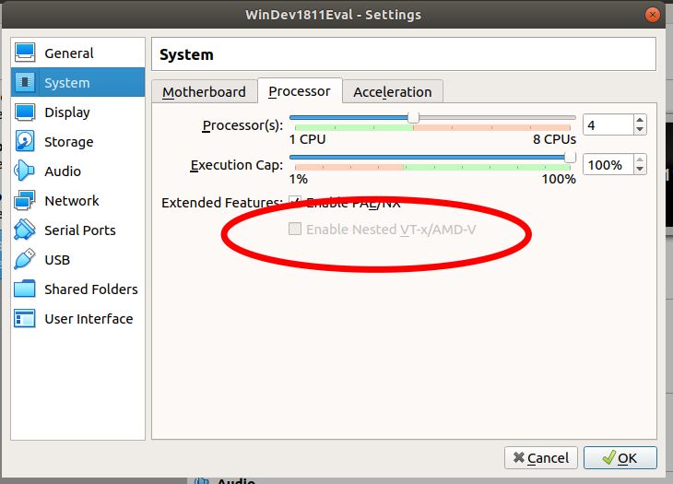Decrease execution cap with down arrow

click(x=640, y=170)
